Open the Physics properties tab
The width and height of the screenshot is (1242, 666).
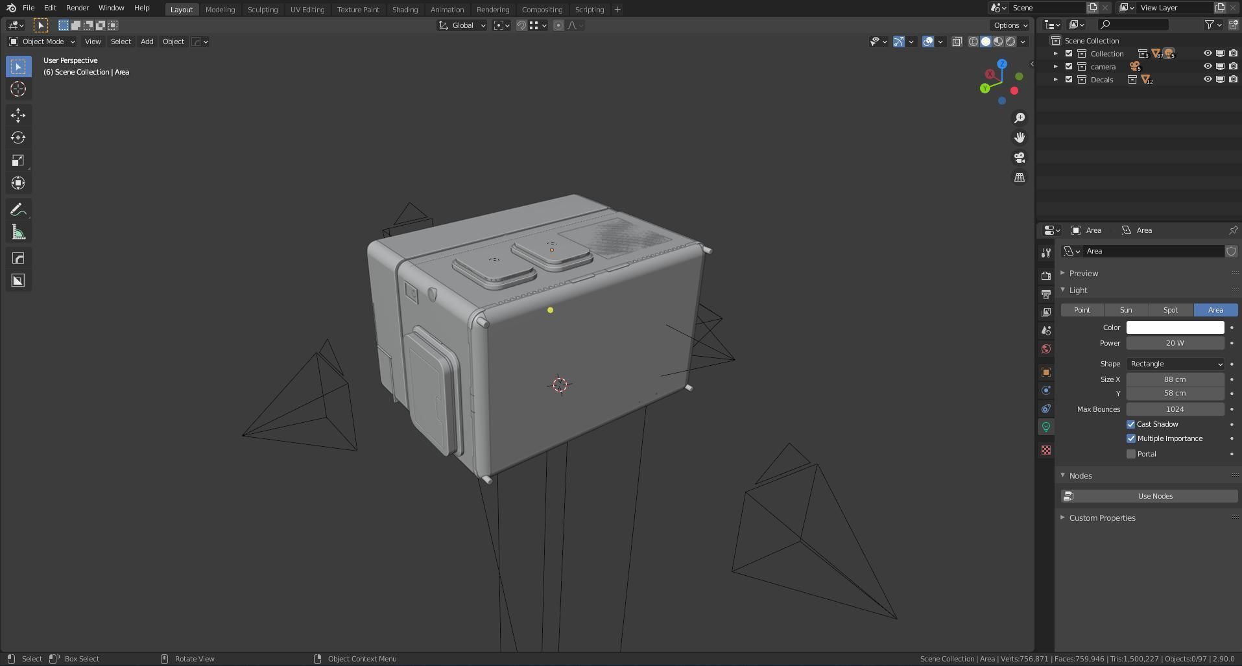pos(1045,390)
